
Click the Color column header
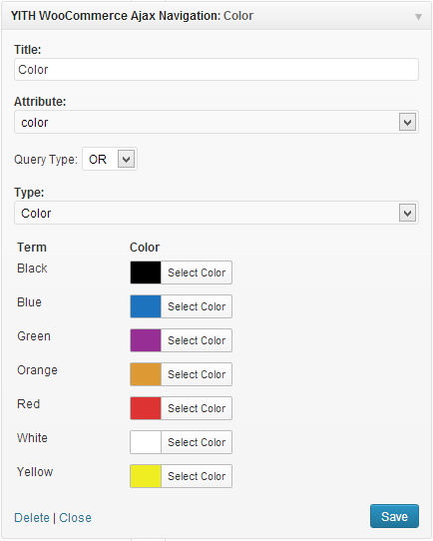(x=145, y=248)
